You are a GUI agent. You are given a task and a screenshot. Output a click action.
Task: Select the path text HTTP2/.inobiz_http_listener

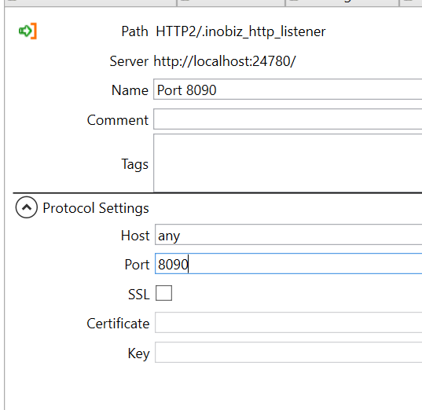click(240, 31)
